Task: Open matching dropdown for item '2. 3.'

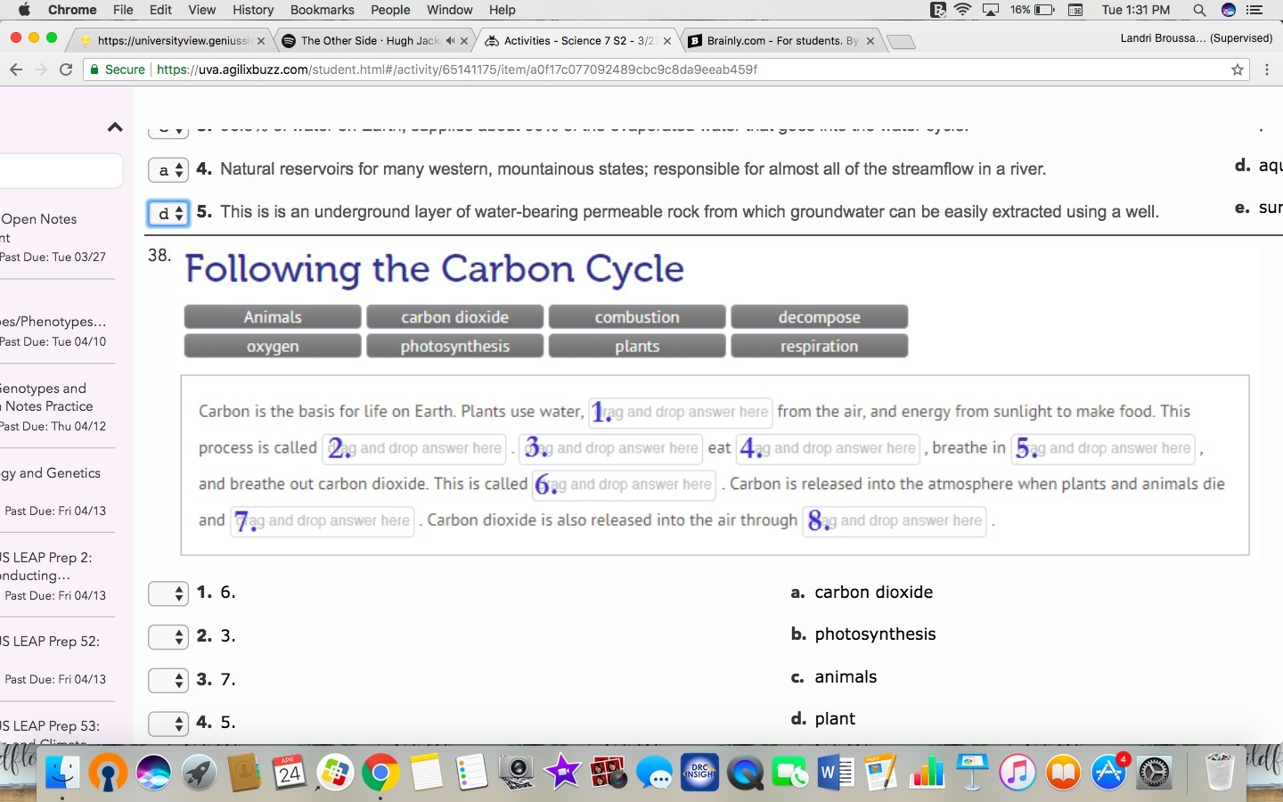Action: click(x=168, y=636)
